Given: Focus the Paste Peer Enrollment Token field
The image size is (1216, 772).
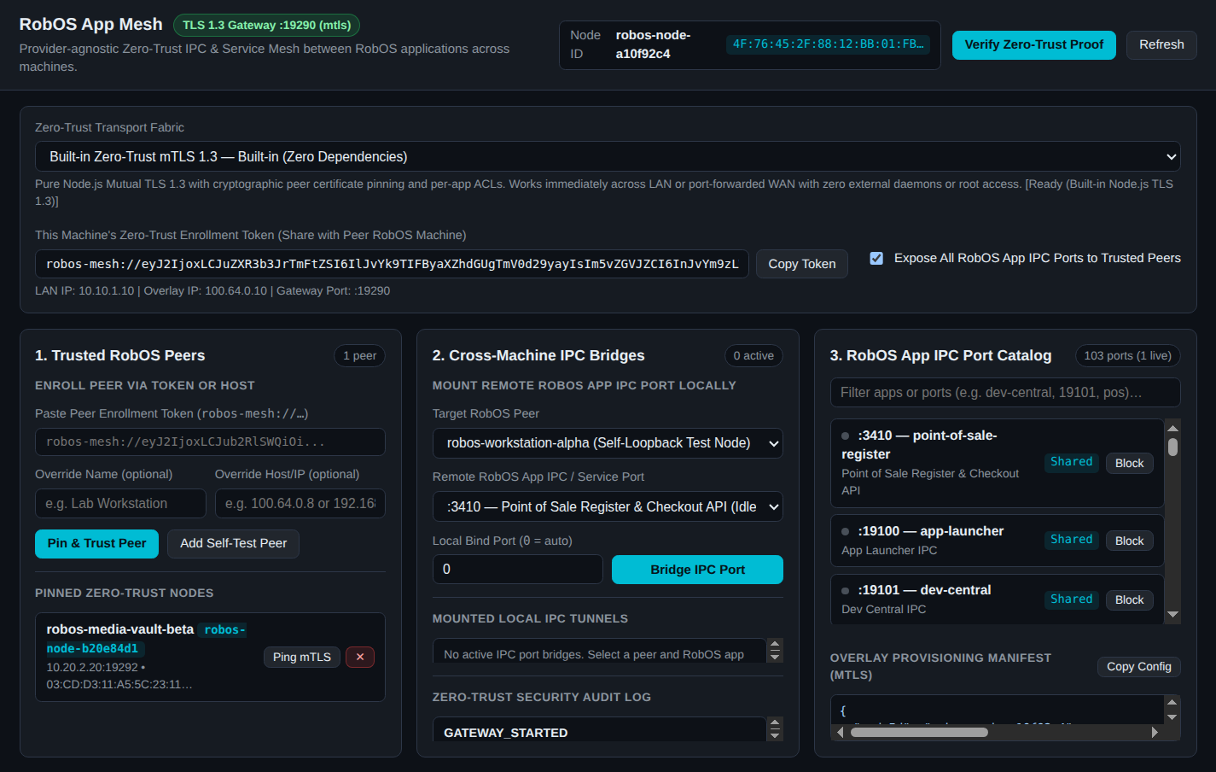Looking at the screenshot, I should click(x=210, y=442).
